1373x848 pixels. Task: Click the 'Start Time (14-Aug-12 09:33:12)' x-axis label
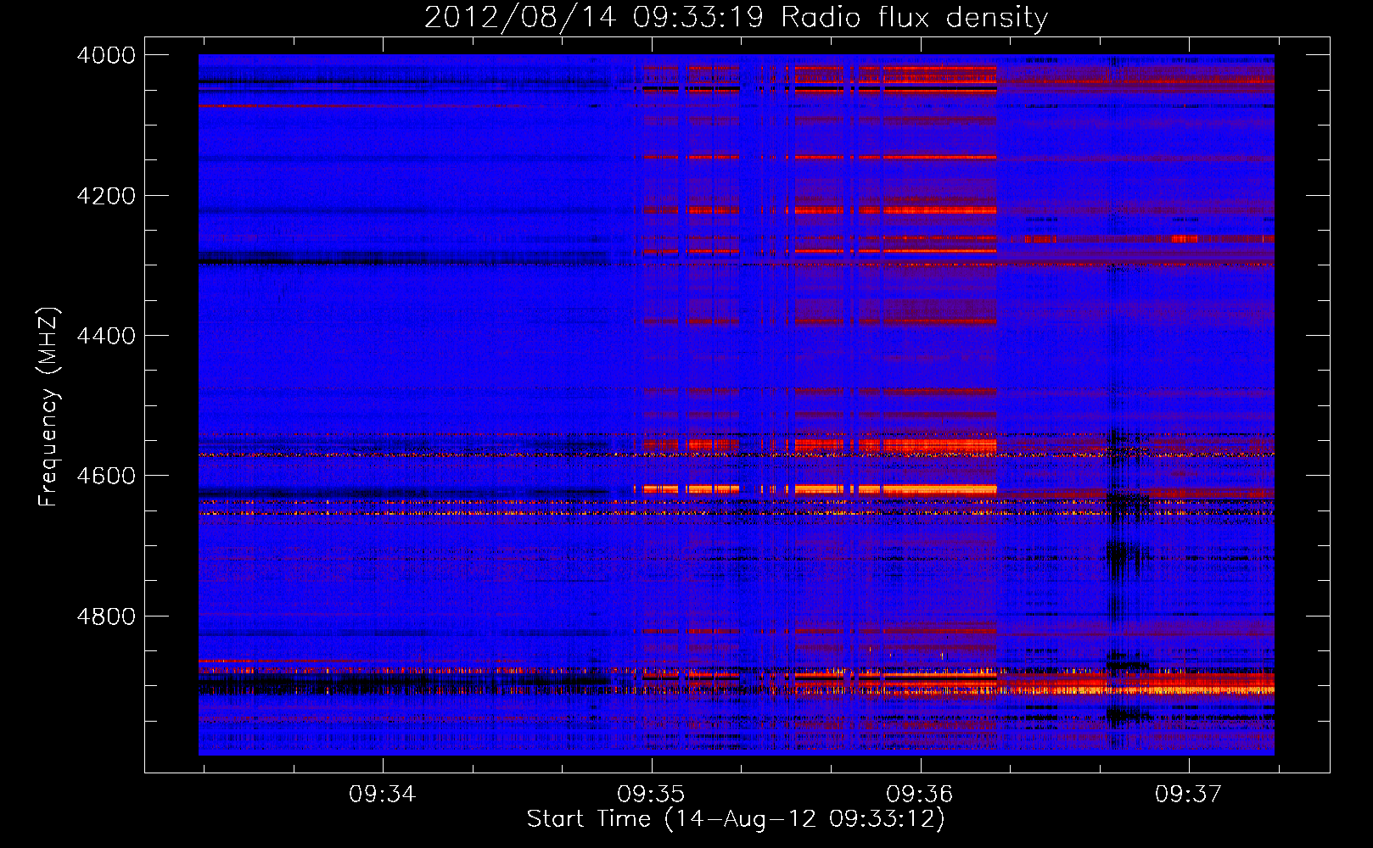coord(736,819)
